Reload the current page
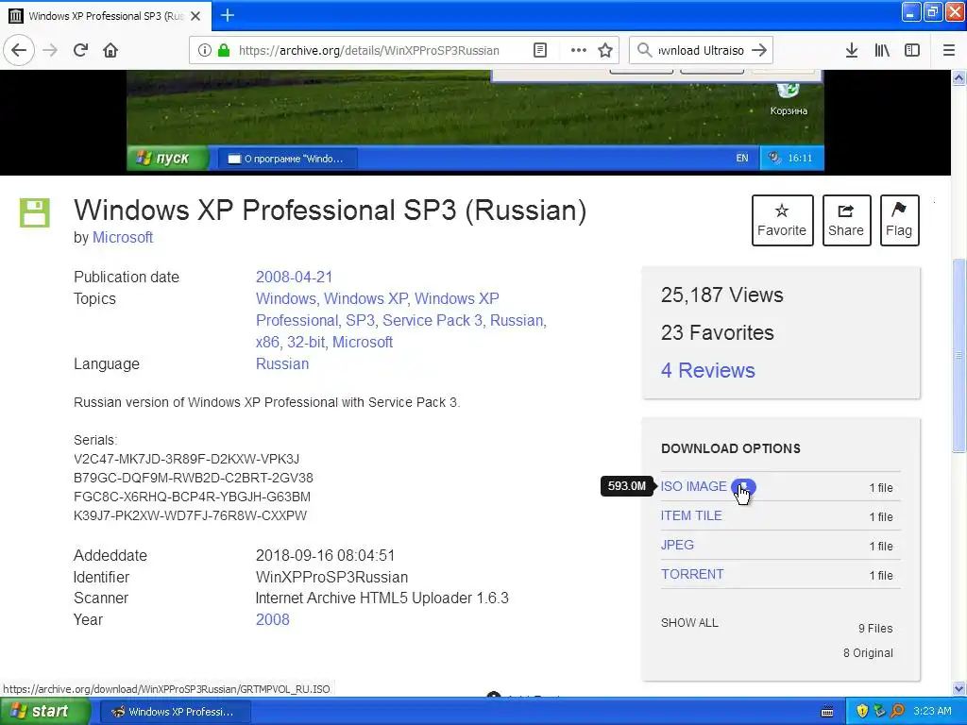This screenshot has width=967, height=725. coord(80,50)
